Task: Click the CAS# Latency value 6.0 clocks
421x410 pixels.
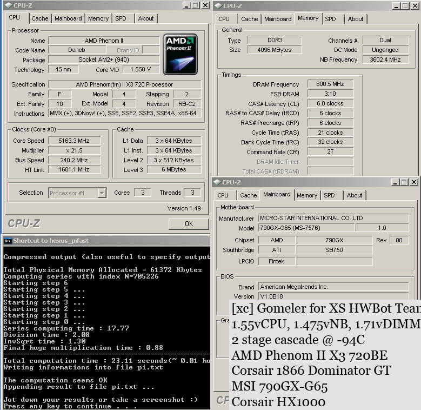Action: coord(330,103)
